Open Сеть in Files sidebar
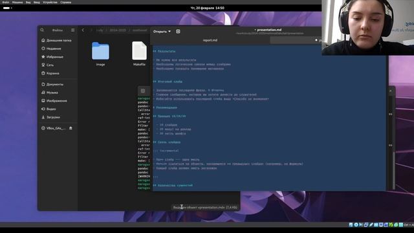414x233 pixels. [47, 65]
